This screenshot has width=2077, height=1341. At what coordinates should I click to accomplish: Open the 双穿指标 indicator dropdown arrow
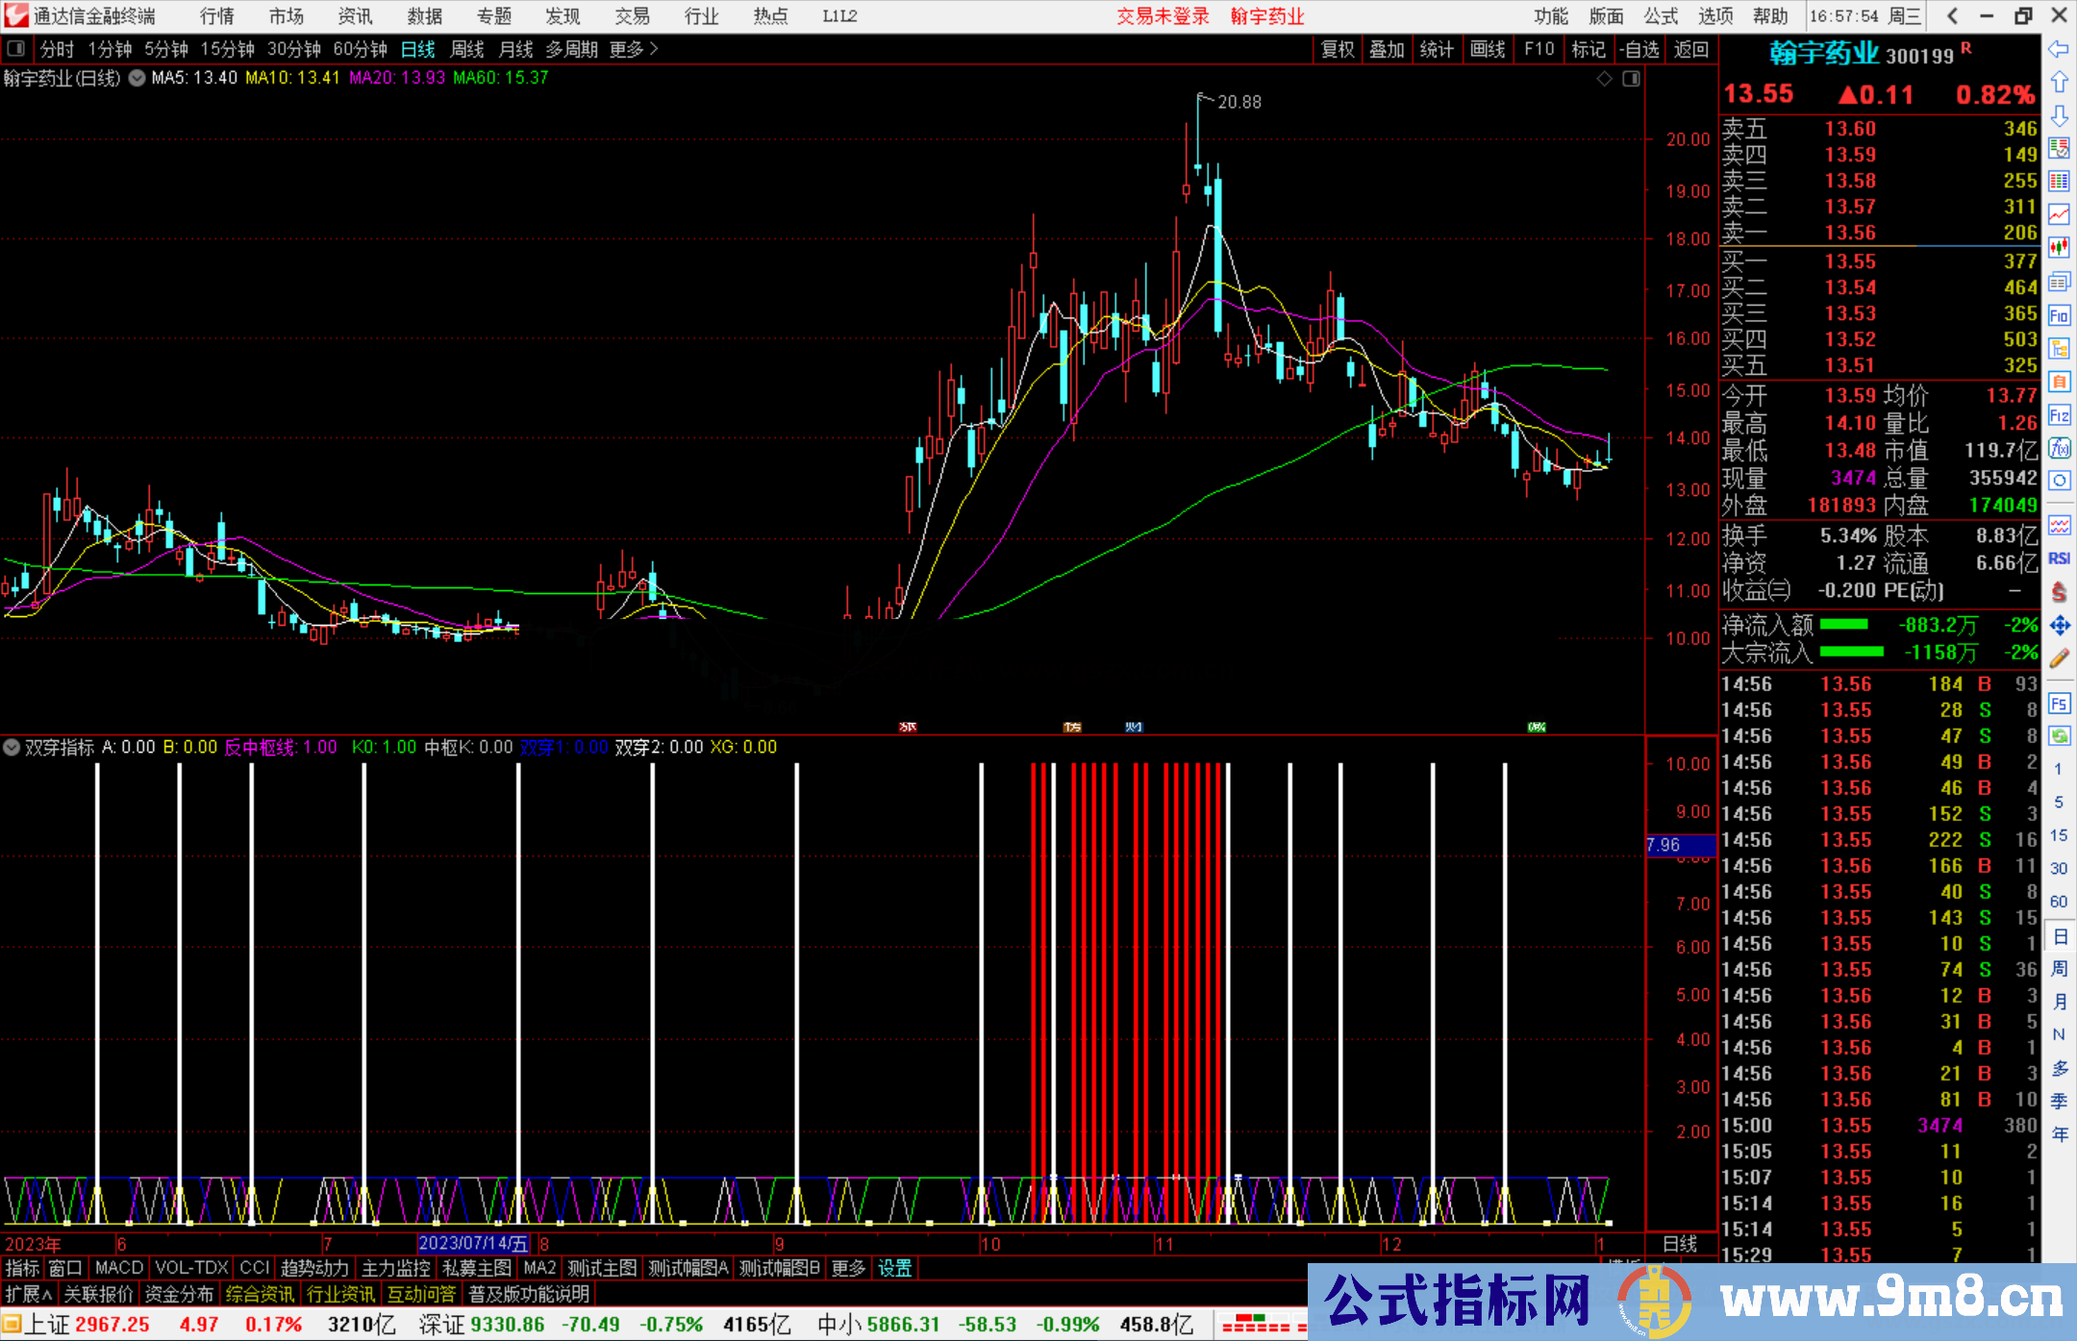(12, 747)
